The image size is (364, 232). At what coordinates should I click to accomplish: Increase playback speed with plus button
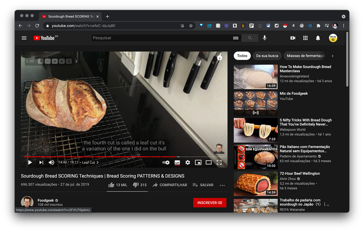coord(55,61)
